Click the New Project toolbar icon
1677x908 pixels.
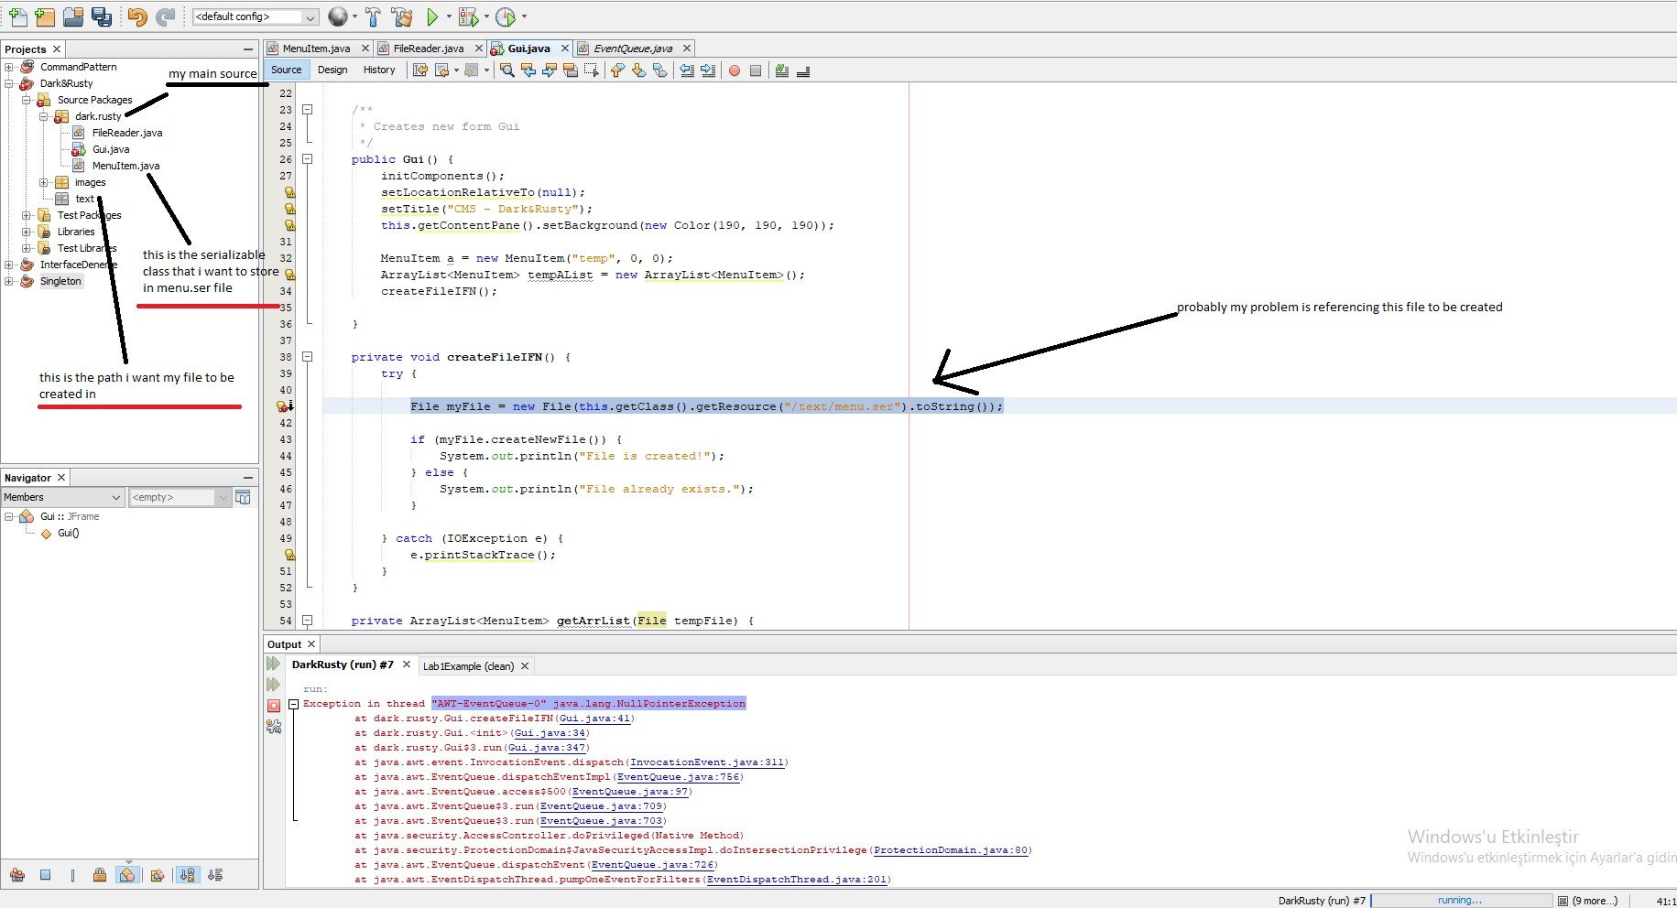(44, 16)
